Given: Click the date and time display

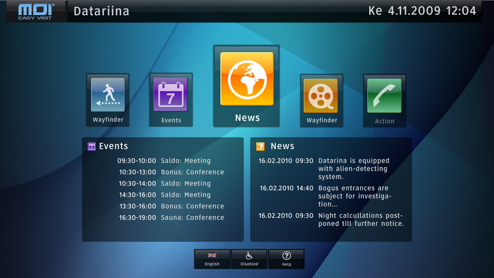Looking at the screenshot, I should [422, 11].
